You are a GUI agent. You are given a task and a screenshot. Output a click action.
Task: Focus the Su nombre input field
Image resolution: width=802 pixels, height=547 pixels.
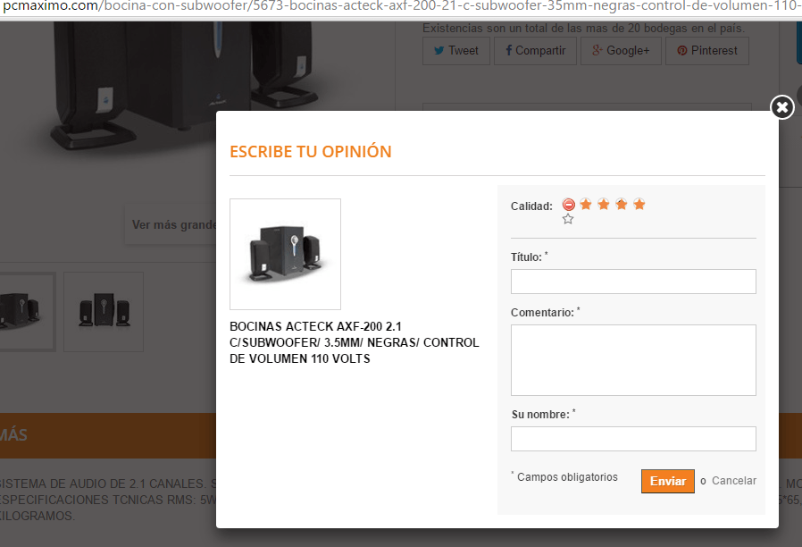[633, 439]
